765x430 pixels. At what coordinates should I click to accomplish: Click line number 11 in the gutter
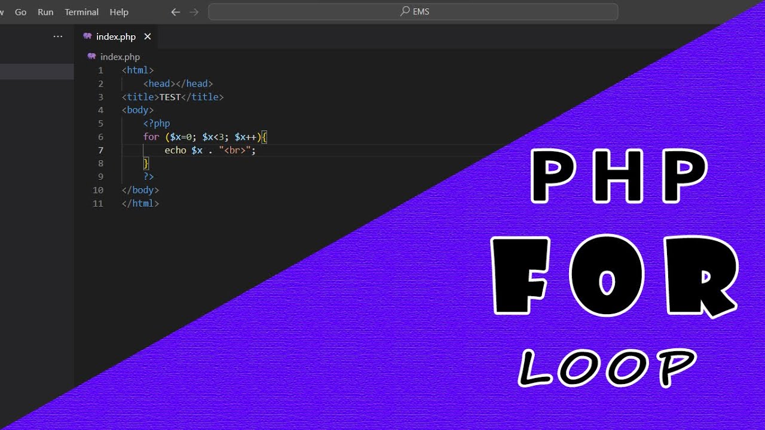point(98,204)
